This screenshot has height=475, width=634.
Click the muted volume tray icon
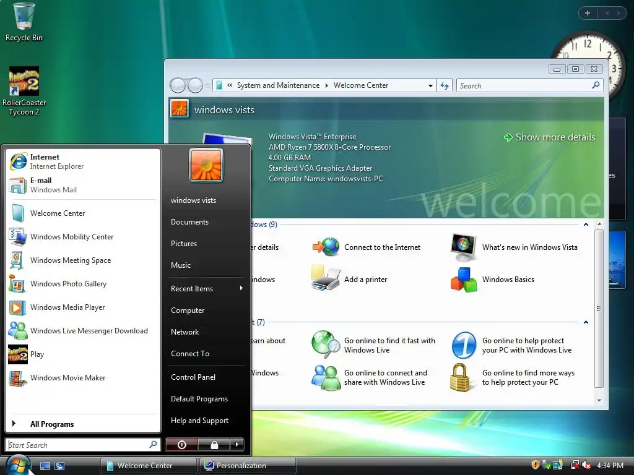pyautogui.click(x=587, y=465)
